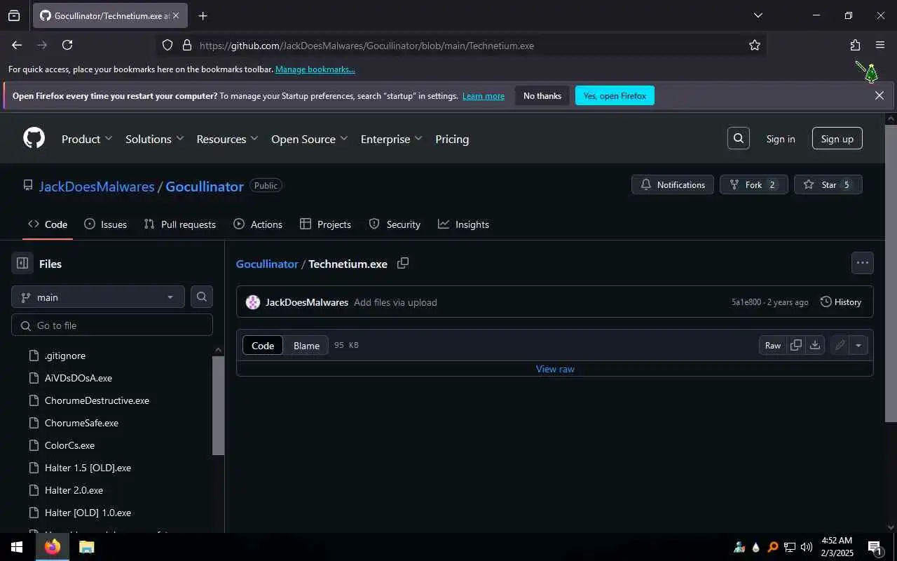Click the Notifications button

coord(673,184)
